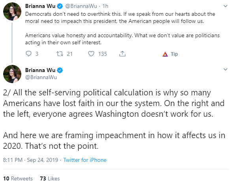
Task: Click the Tip button label
Action: click(174, 54)
